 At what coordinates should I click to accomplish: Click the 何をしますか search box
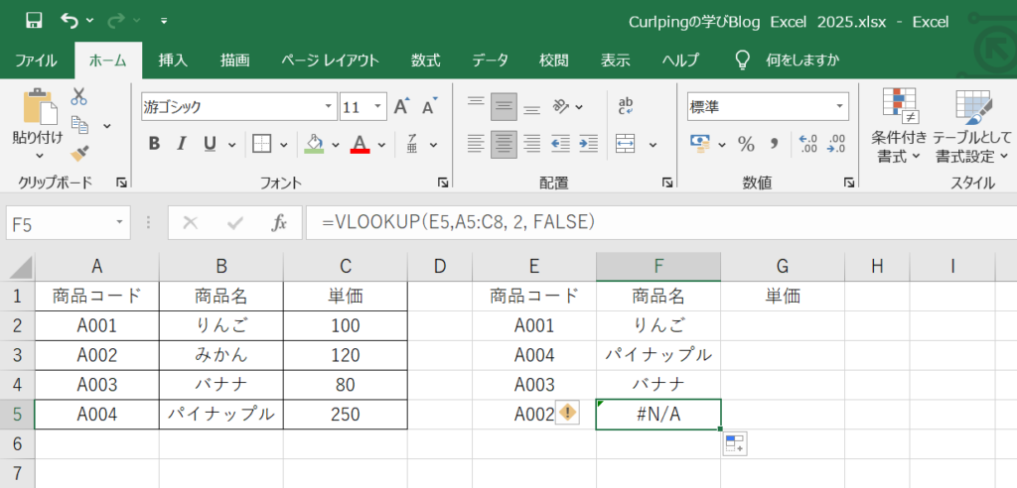(802, 61)
